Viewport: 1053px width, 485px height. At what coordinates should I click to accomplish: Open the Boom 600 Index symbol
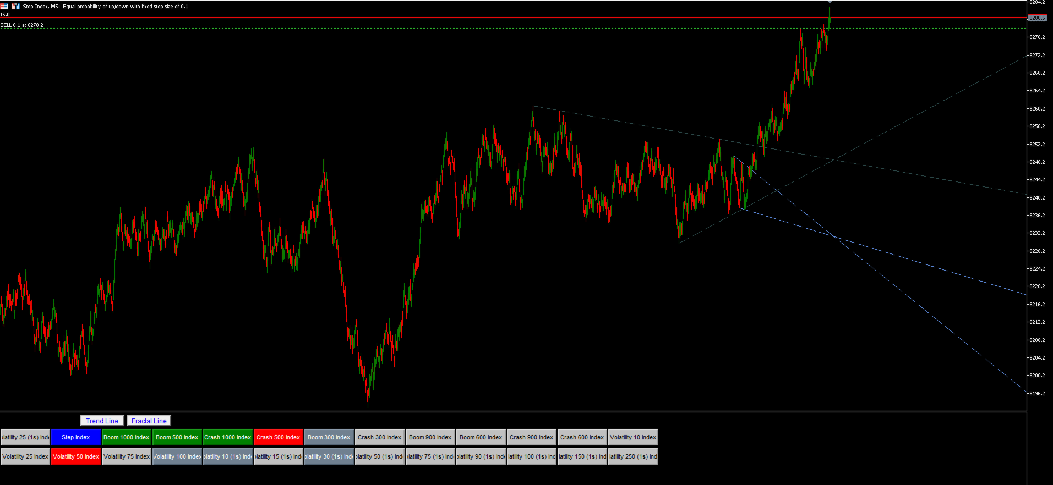tap(481, 437)
